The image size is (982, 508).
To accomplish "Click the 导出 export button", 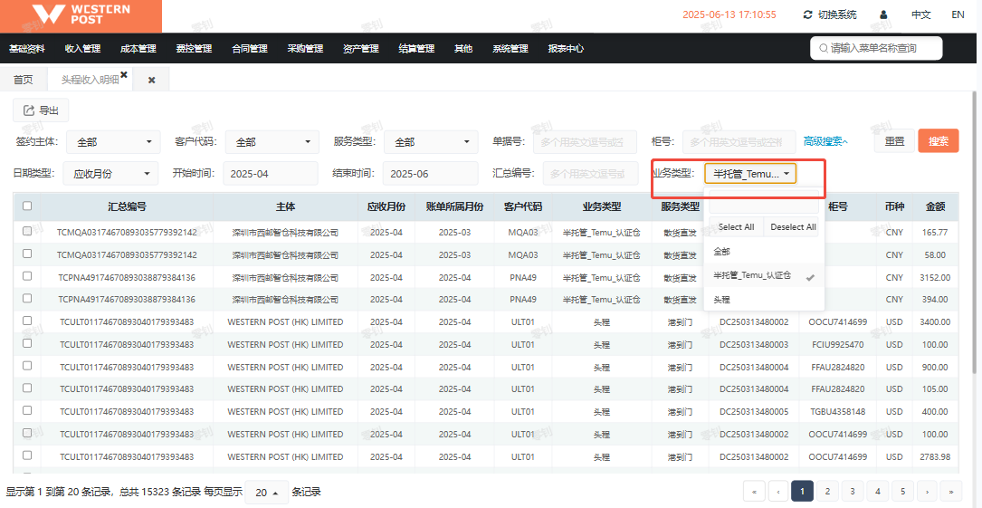I will pyautogui.click(x=41, y=110).
